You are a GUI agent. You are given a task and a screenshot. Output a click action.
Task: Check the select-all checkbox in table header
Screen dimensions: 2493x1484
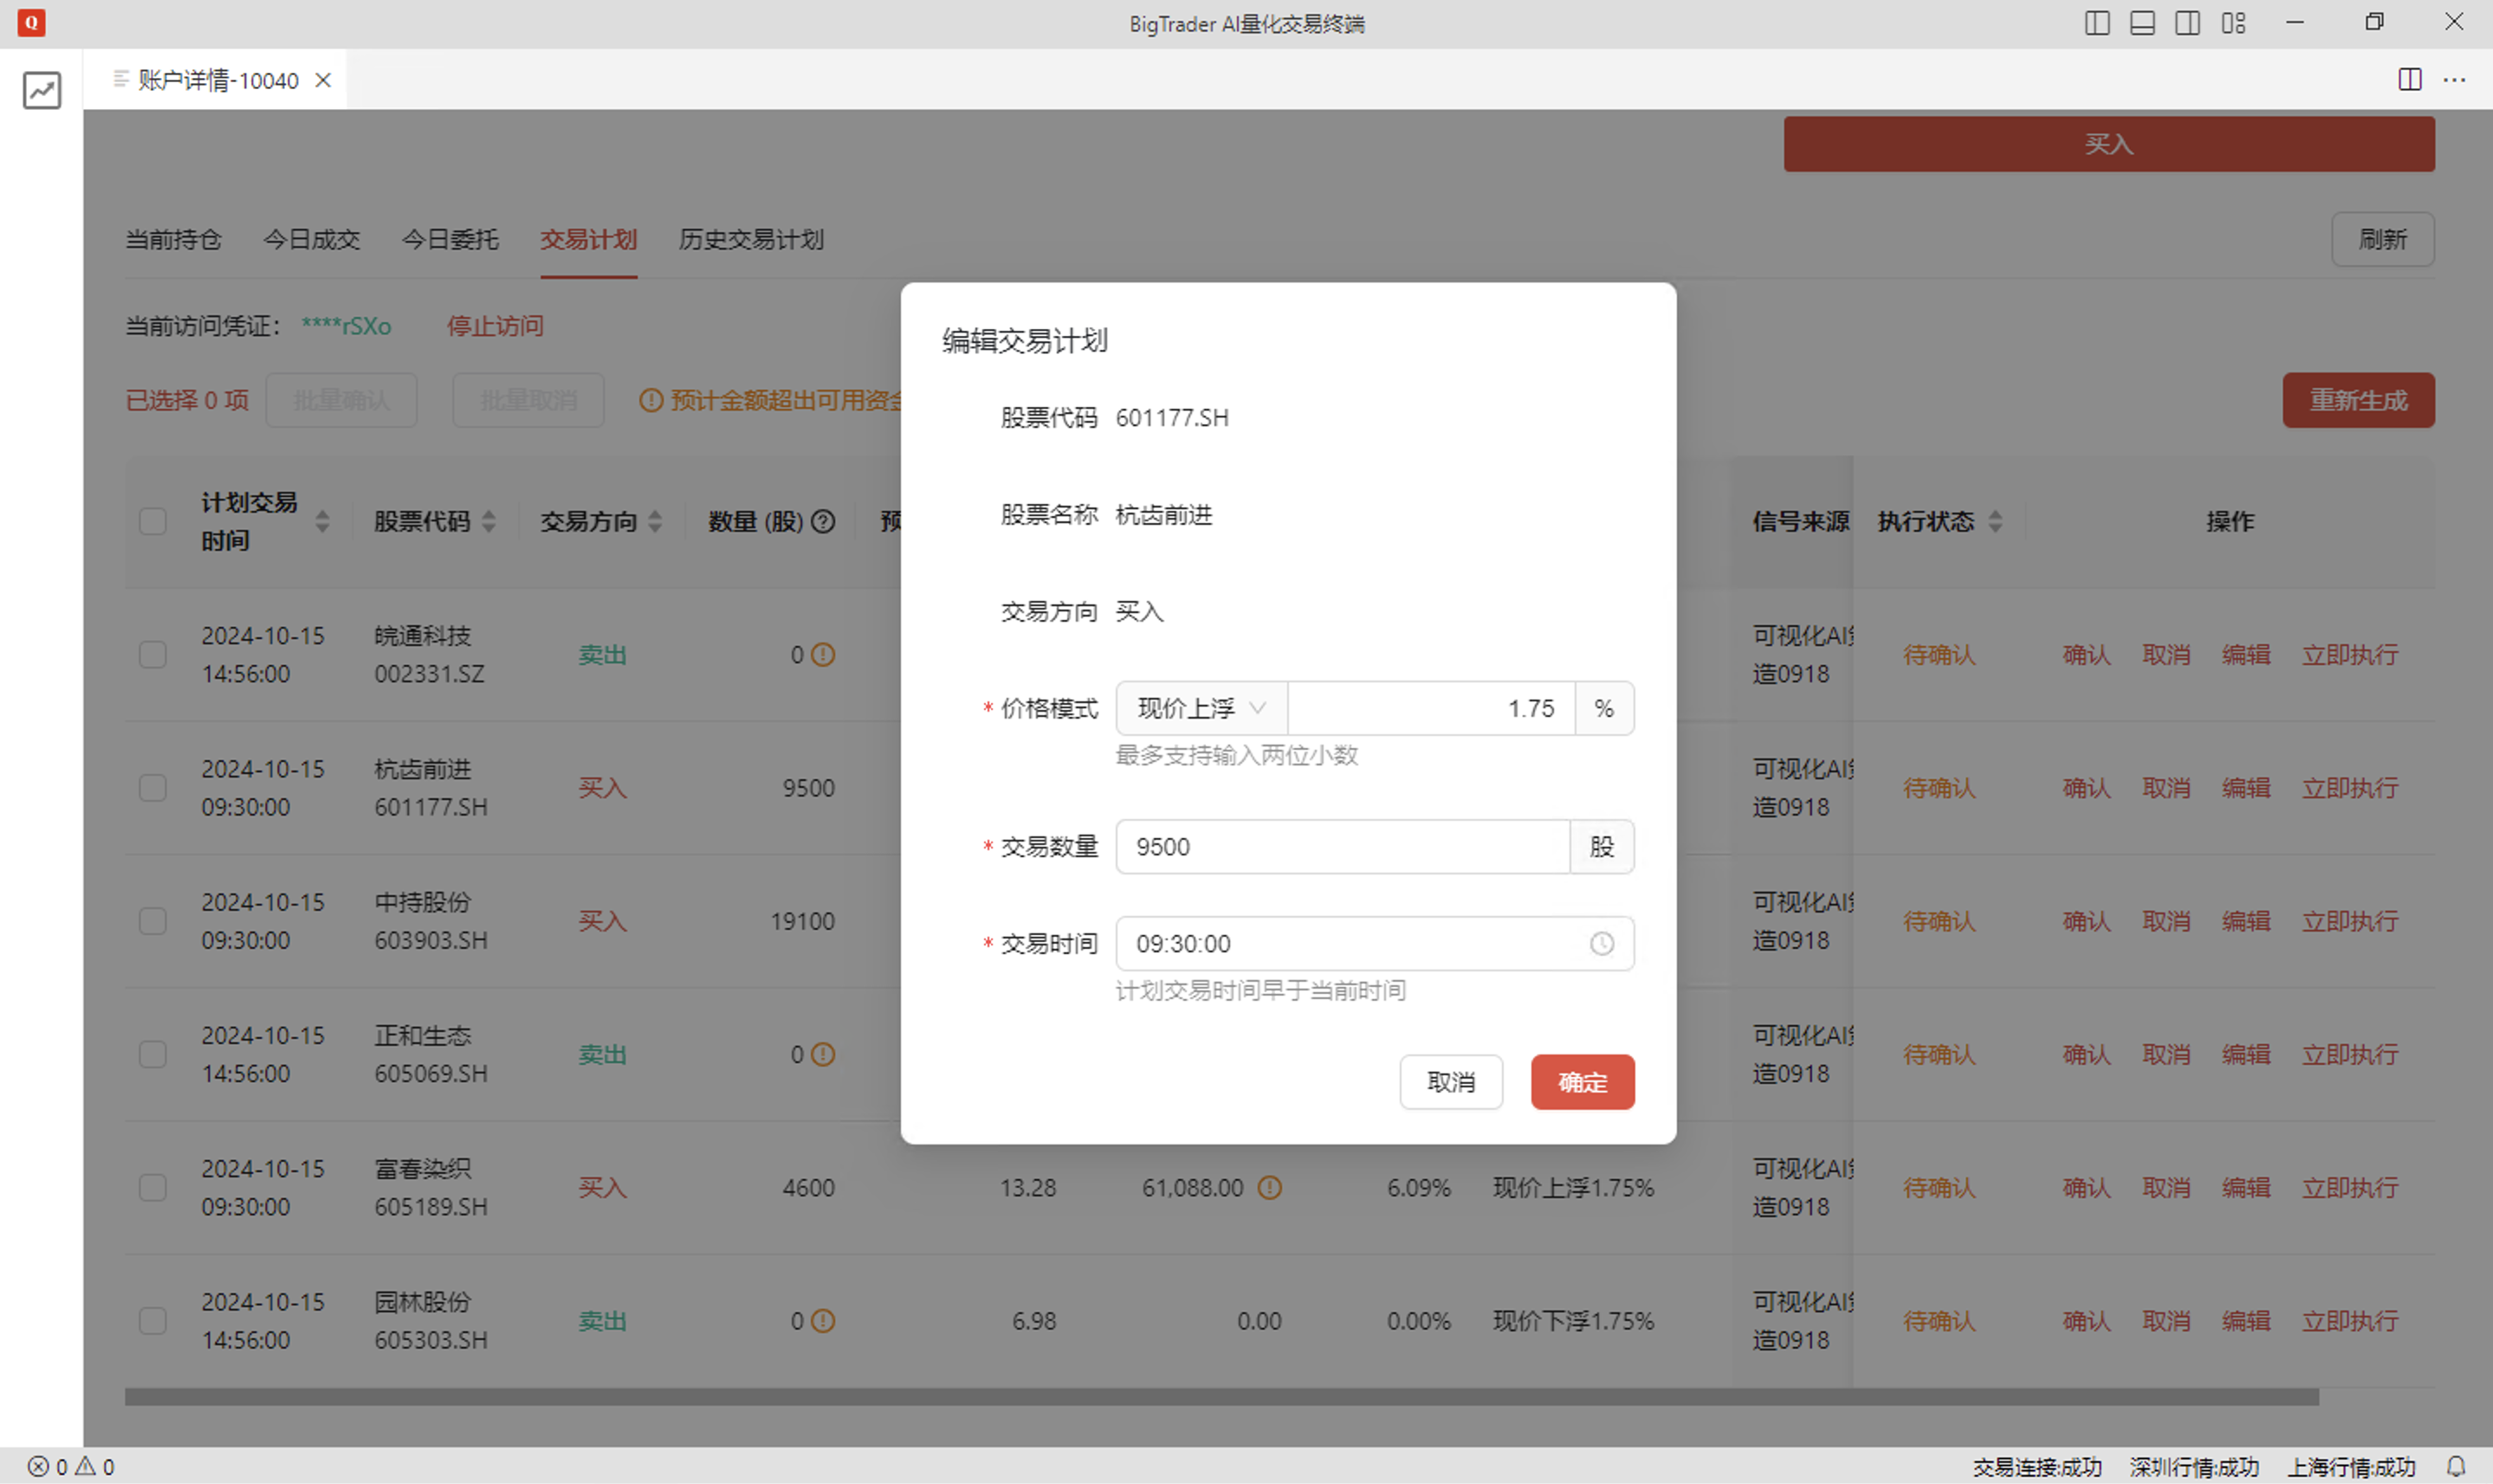click(152, 521)
